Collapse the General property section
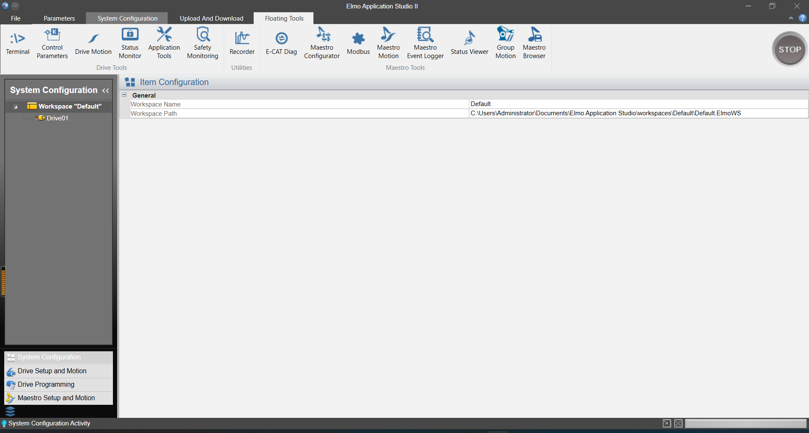The height and width of the screenshot is (433, 809). point(124,95)
